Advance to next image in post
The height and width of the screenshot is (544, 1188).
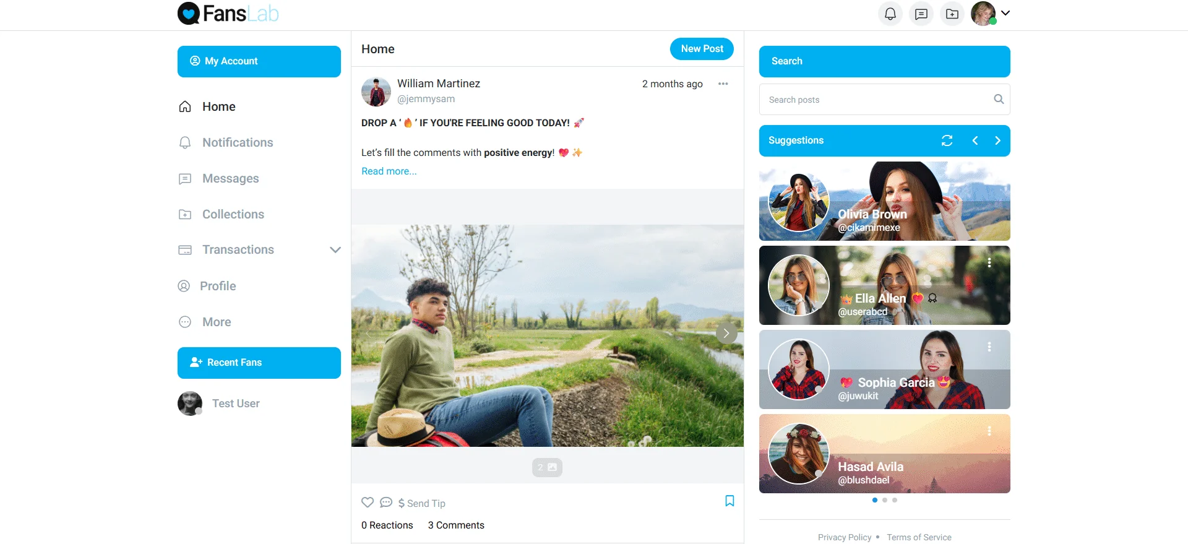(726, 333)
